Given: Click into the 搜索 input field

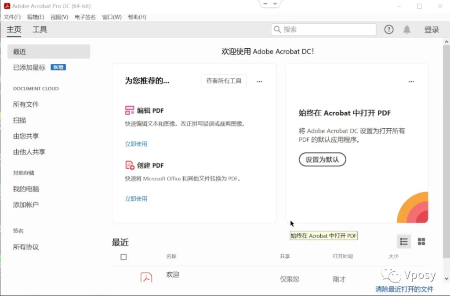Looking at the screenshot, I should (323, 29).
